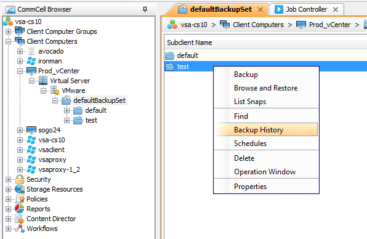The width and height of the screenshot is (367, 239).
Task: Click the Reports pie chart icon
Action: (20, 208)
